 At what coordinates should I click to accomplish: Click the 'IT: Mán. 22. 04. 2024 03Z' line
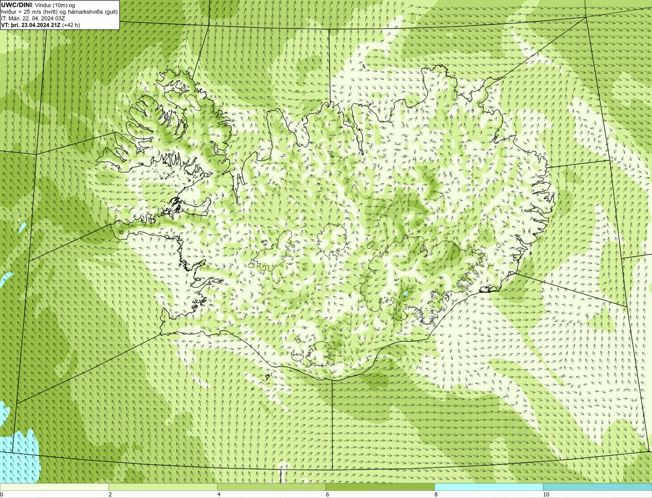pyautogui.click(x=33, y=18)
